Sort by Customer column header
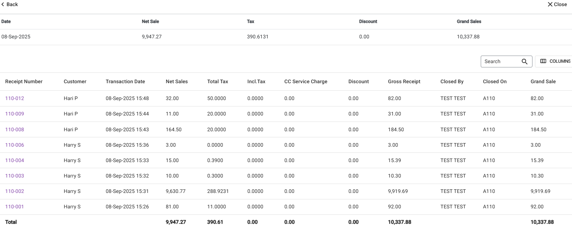The height and width of the screenshot is (227, 572). (x=75, y=81)
